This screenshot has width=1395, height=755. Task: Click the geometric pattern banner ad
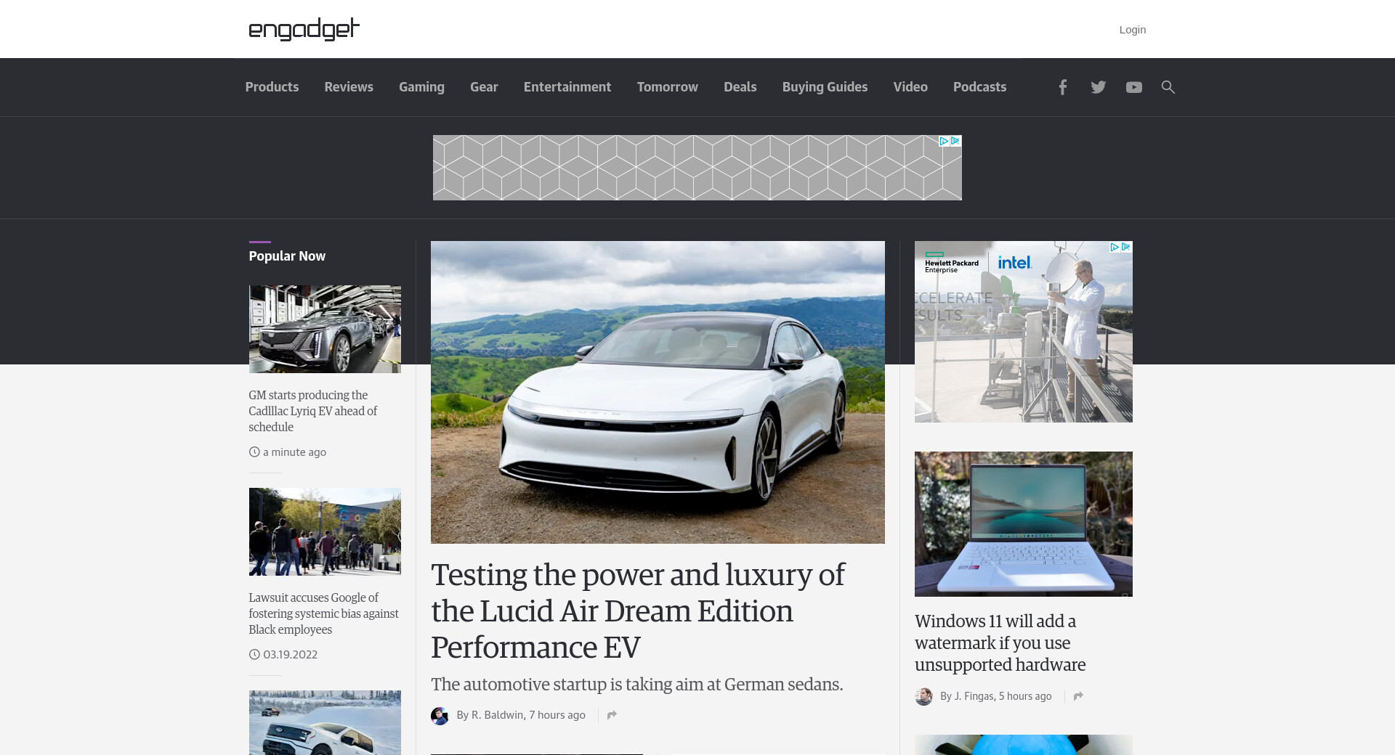pyautogui.click(x=697, y=168)
